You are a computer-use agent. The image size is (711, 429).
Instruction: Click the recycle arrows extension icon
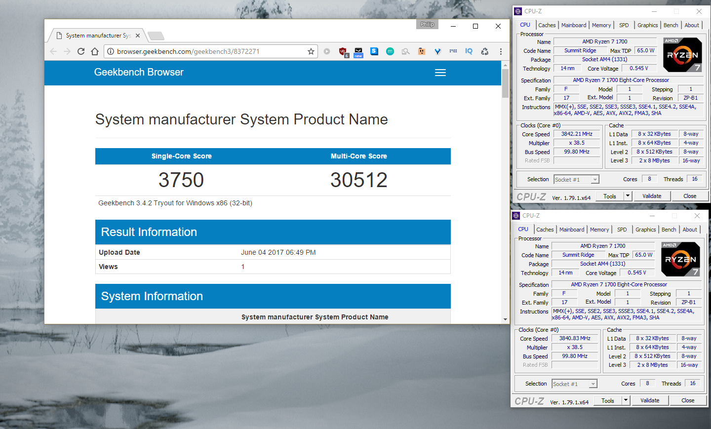[x=485, y=51]
